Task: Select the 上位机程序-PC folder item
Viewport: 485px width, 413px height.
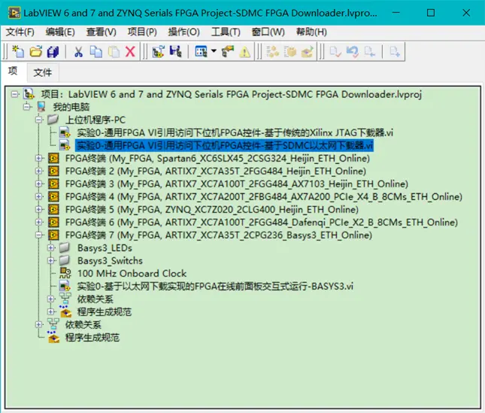Action: 95,120
